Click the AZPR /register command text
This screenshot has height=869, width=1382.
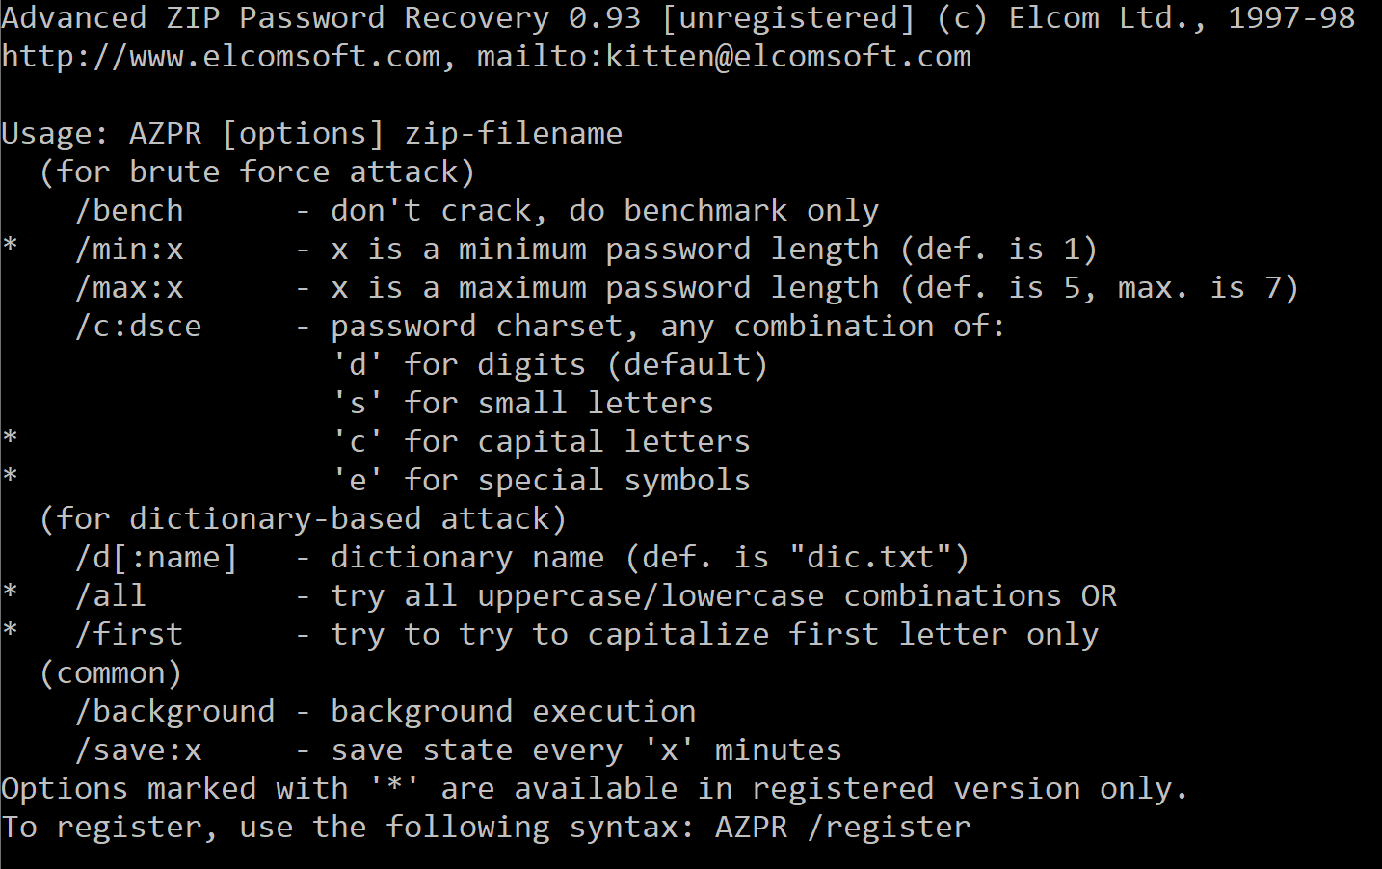click(842, 828)
